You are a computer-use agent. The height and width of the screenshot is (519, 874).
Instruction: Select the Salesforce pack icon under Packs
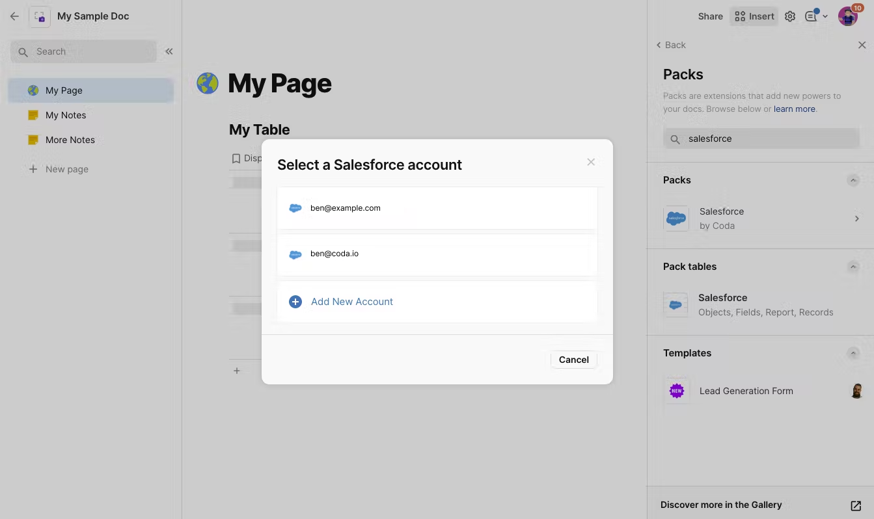pos(676,219)
